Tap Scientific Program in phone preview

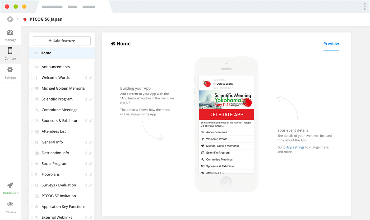coord(226,153)
